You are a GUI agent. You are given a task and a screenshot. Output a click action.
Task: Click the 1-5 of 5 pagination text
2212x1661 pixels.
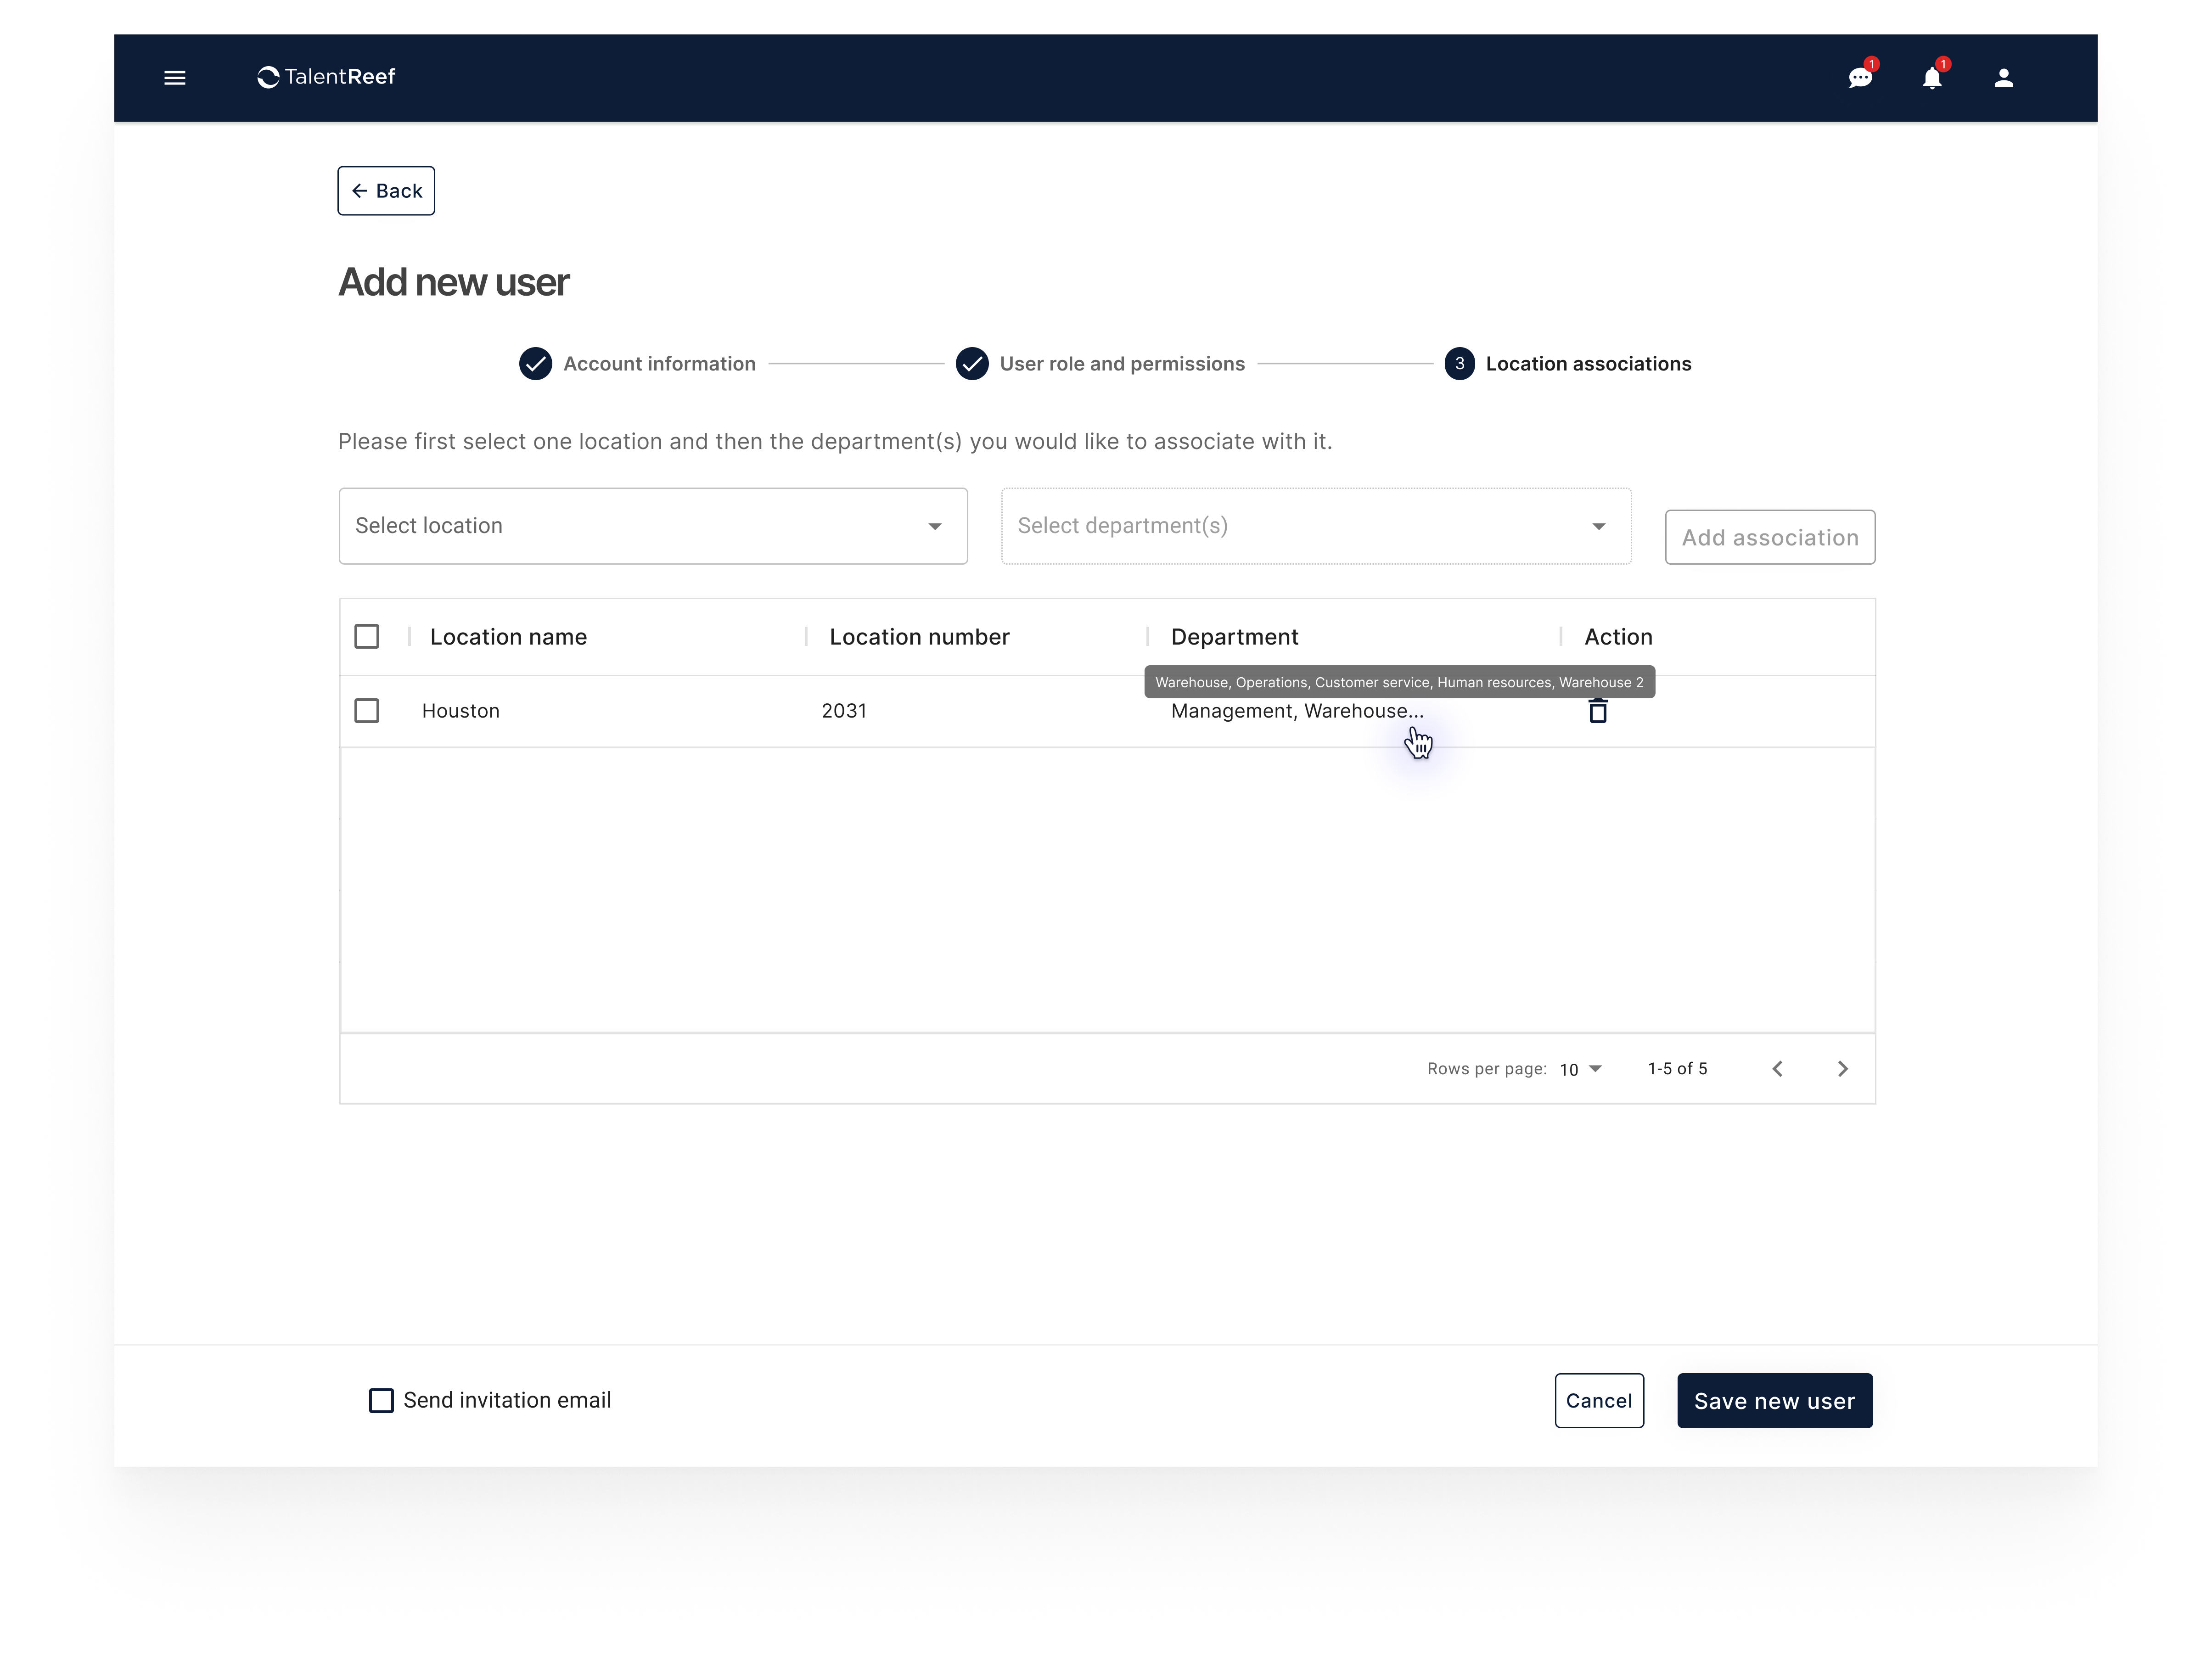[x=1677, y=1069]
